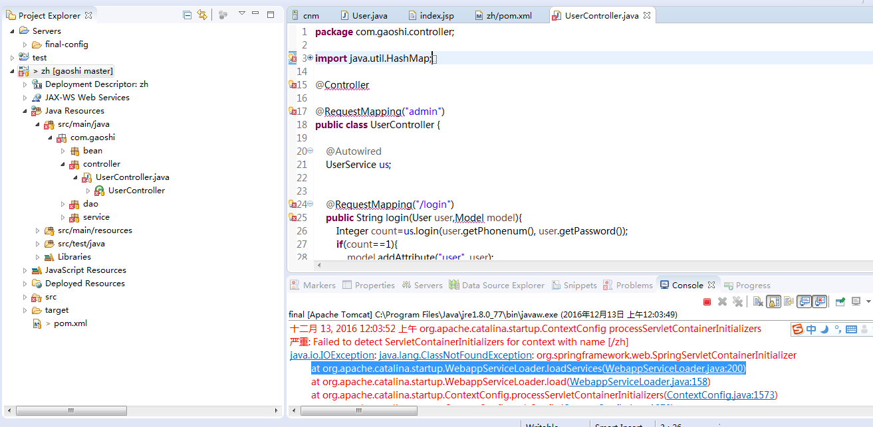
Task: Click the Display Selected Console monitor icon
Action: pyautogui.click(x=856, y=301)
